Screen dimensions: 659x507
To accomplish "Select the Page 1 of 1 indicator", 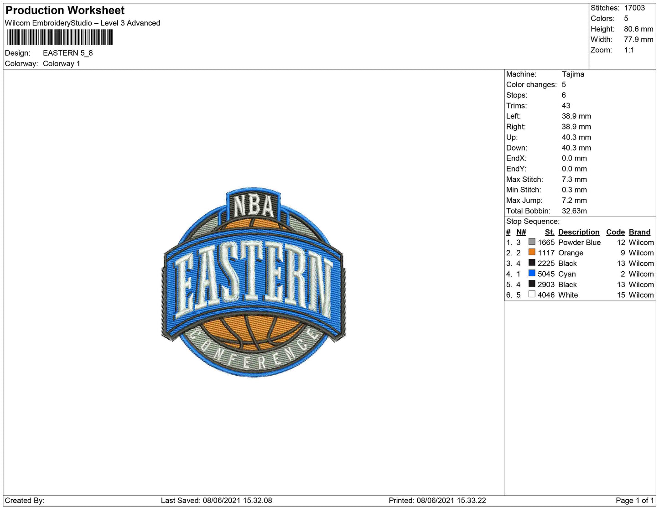I will click(x=635, y=500).
